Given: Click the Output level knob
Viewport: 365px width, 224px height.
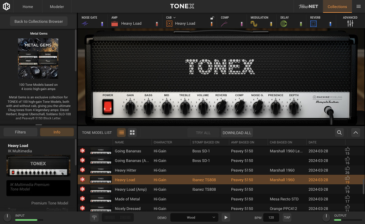Looking at the screenshot, I should pyautogui.click(x=326, y=217).
